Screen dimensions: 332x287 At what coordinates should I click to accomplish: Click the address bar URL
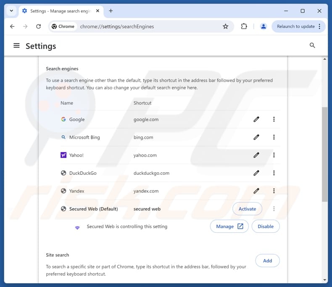[x=117, y=26]
